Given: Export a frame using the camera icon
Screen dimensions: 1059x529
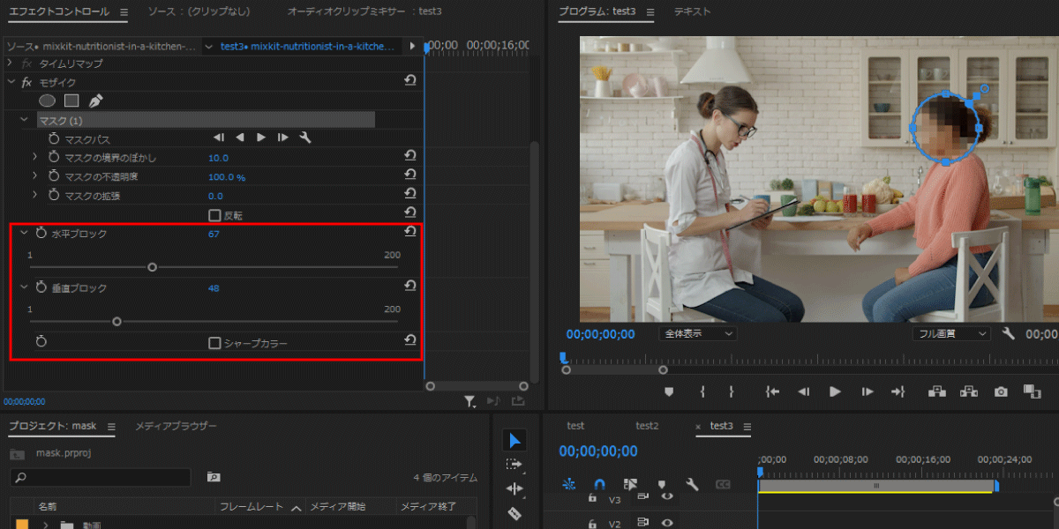Looking at the screenshot, I should (1002, 391).
